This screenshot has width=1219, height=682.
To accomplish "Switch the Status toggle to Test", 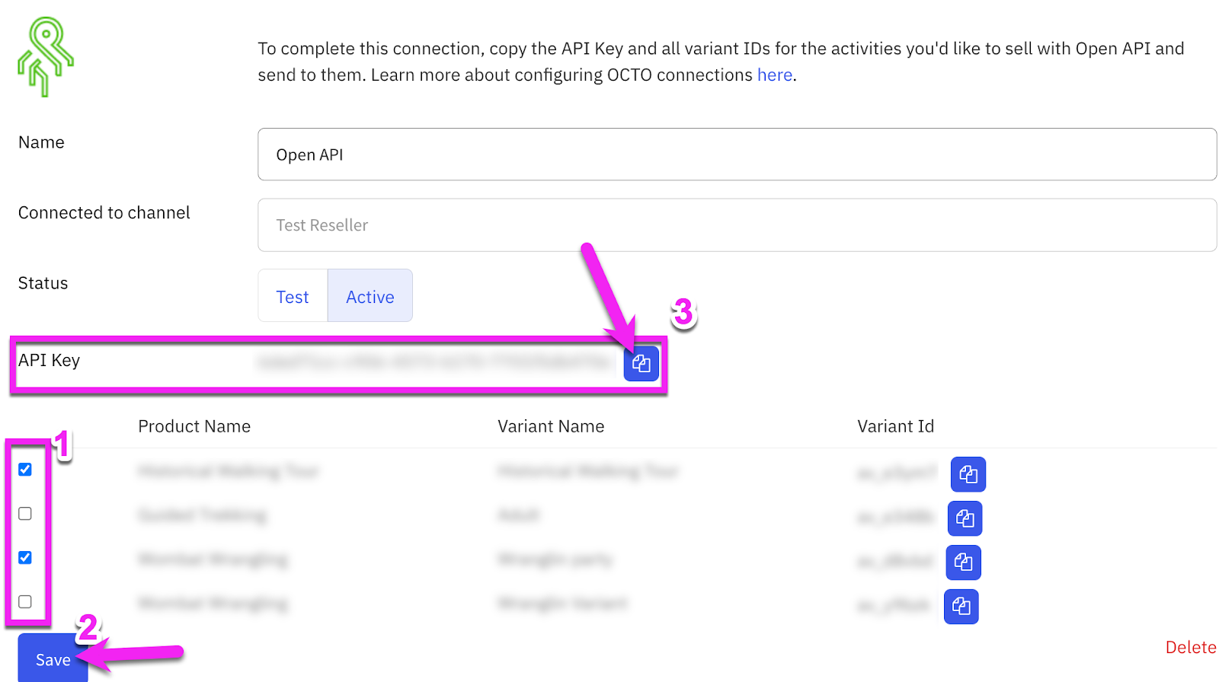I will [x=293, y=296].
